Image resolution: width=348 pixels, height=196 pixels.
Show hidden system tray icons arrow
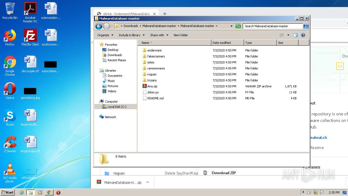coord(303,192)
